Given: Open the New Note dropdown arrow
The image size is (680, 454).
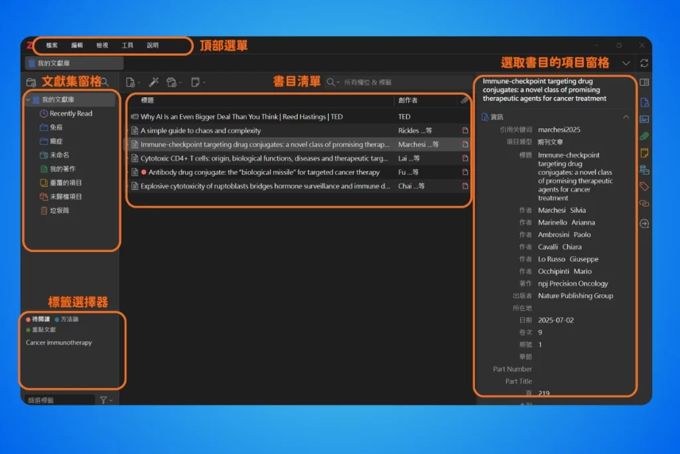Looking at the screenshot, I should coord(204,82).
